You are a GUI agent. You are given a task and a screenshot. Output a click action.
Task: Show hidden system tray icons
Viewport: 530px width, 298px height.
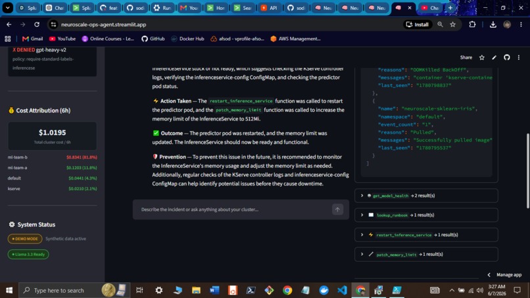click(452, 290)
